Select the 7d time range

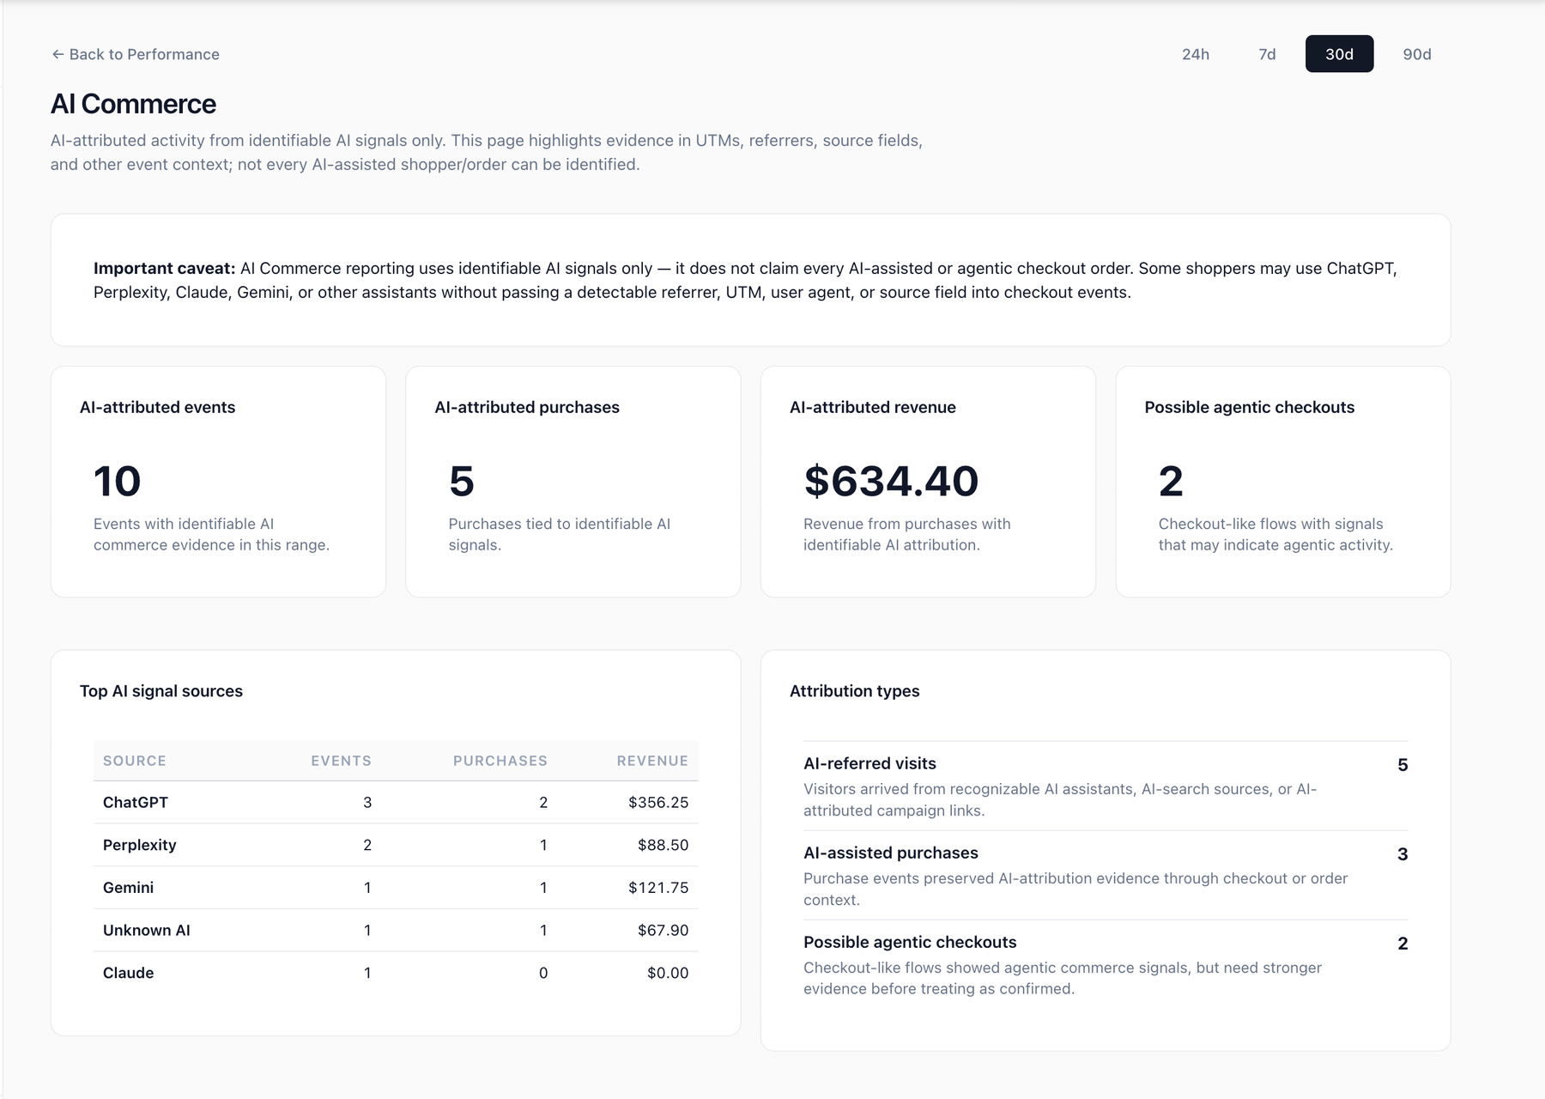point(1267,54)
